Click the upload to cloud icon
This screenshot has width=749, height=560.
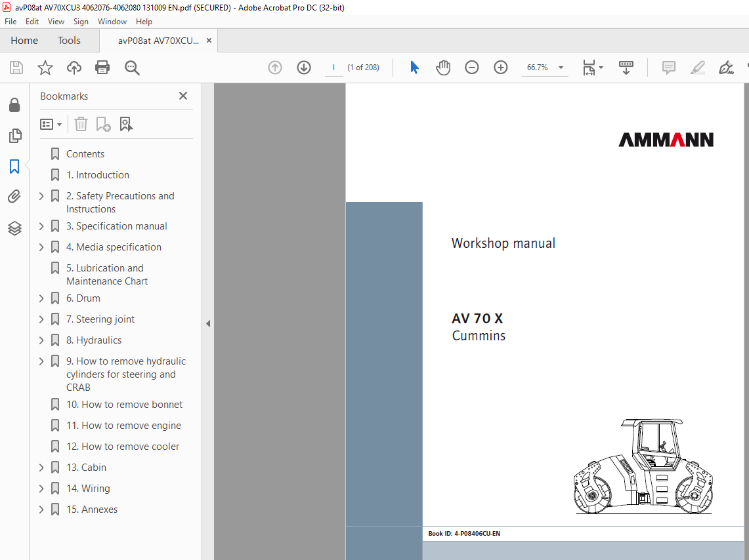[x=74, y=68]
